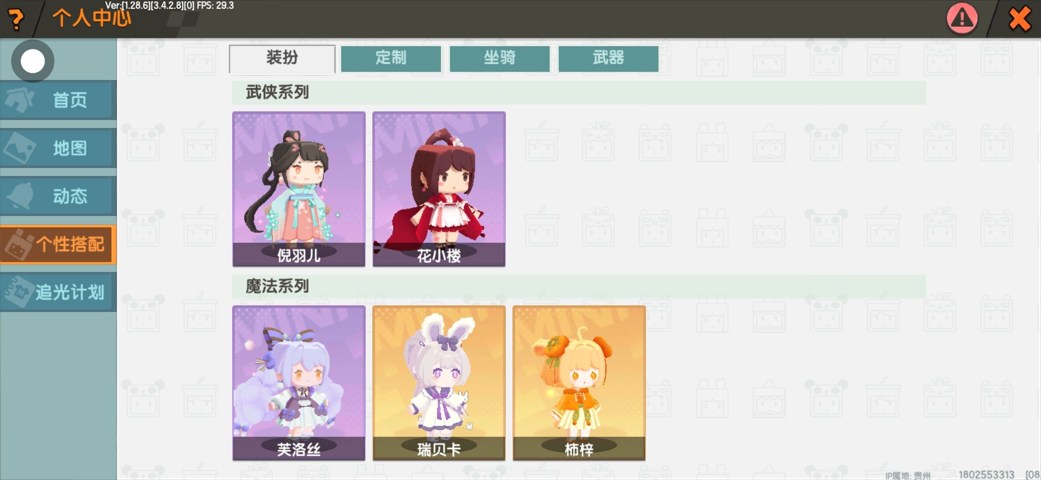This screenshot has width=1041, height=480.
Task: Pick the 柿梓 orange costume card
Action: (579, 383)
